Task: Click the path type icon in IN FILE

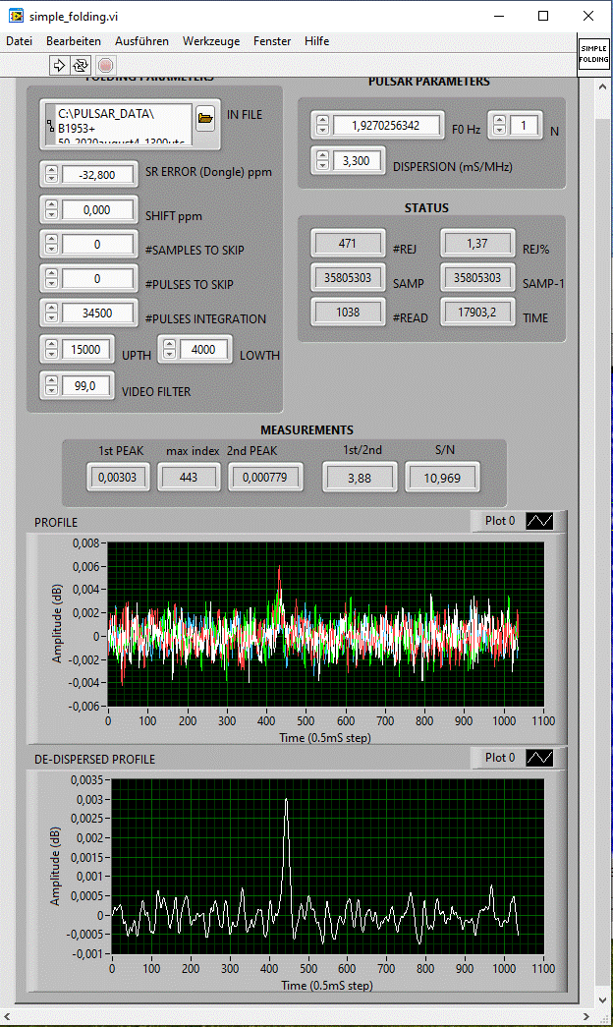Action: [50, 127]
